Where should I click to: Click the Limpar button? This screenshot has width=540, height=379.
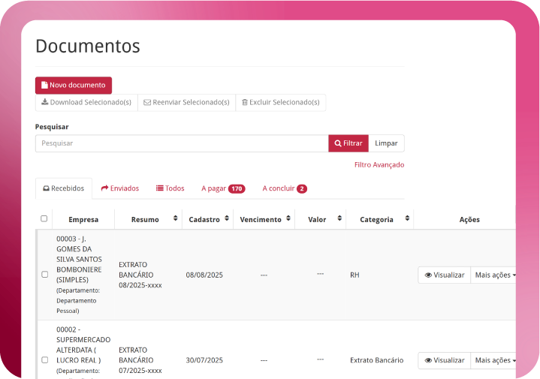point(386,143)
